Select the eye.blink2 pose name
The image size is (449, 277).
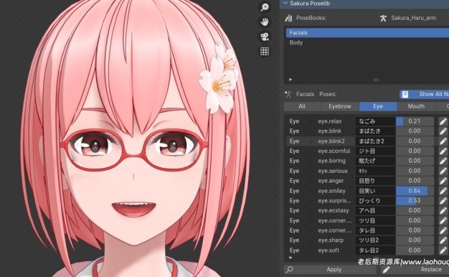[331, 141]
